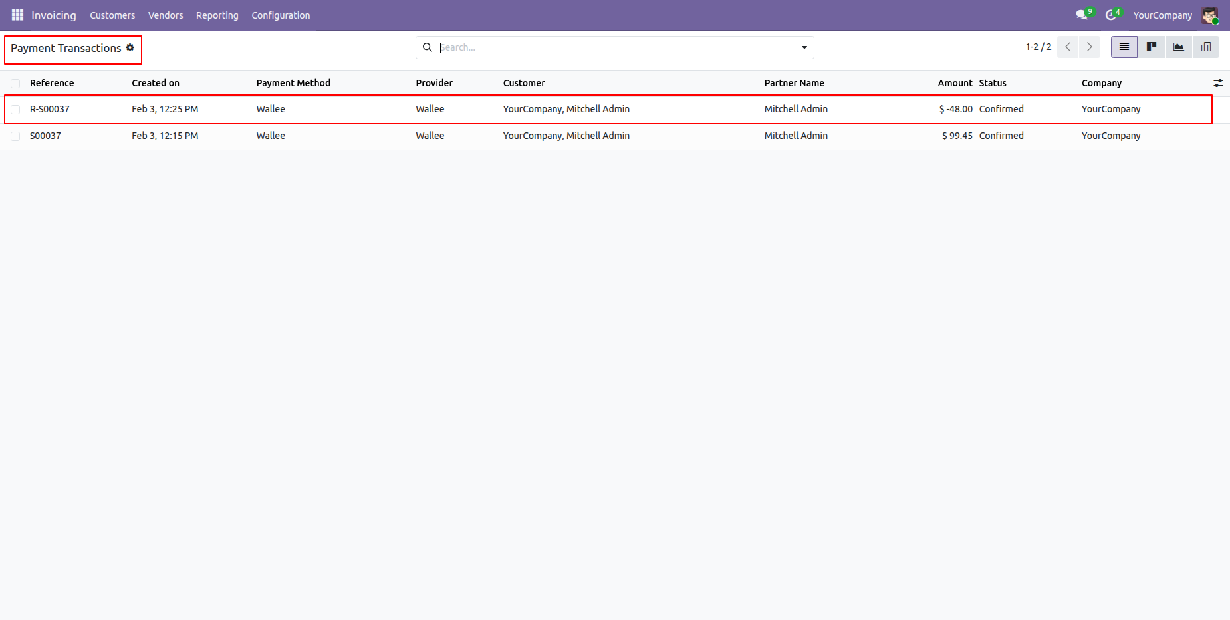Click the user avatar picture
Viewport: 1230px width, 620px height.
coord(1209,15)
